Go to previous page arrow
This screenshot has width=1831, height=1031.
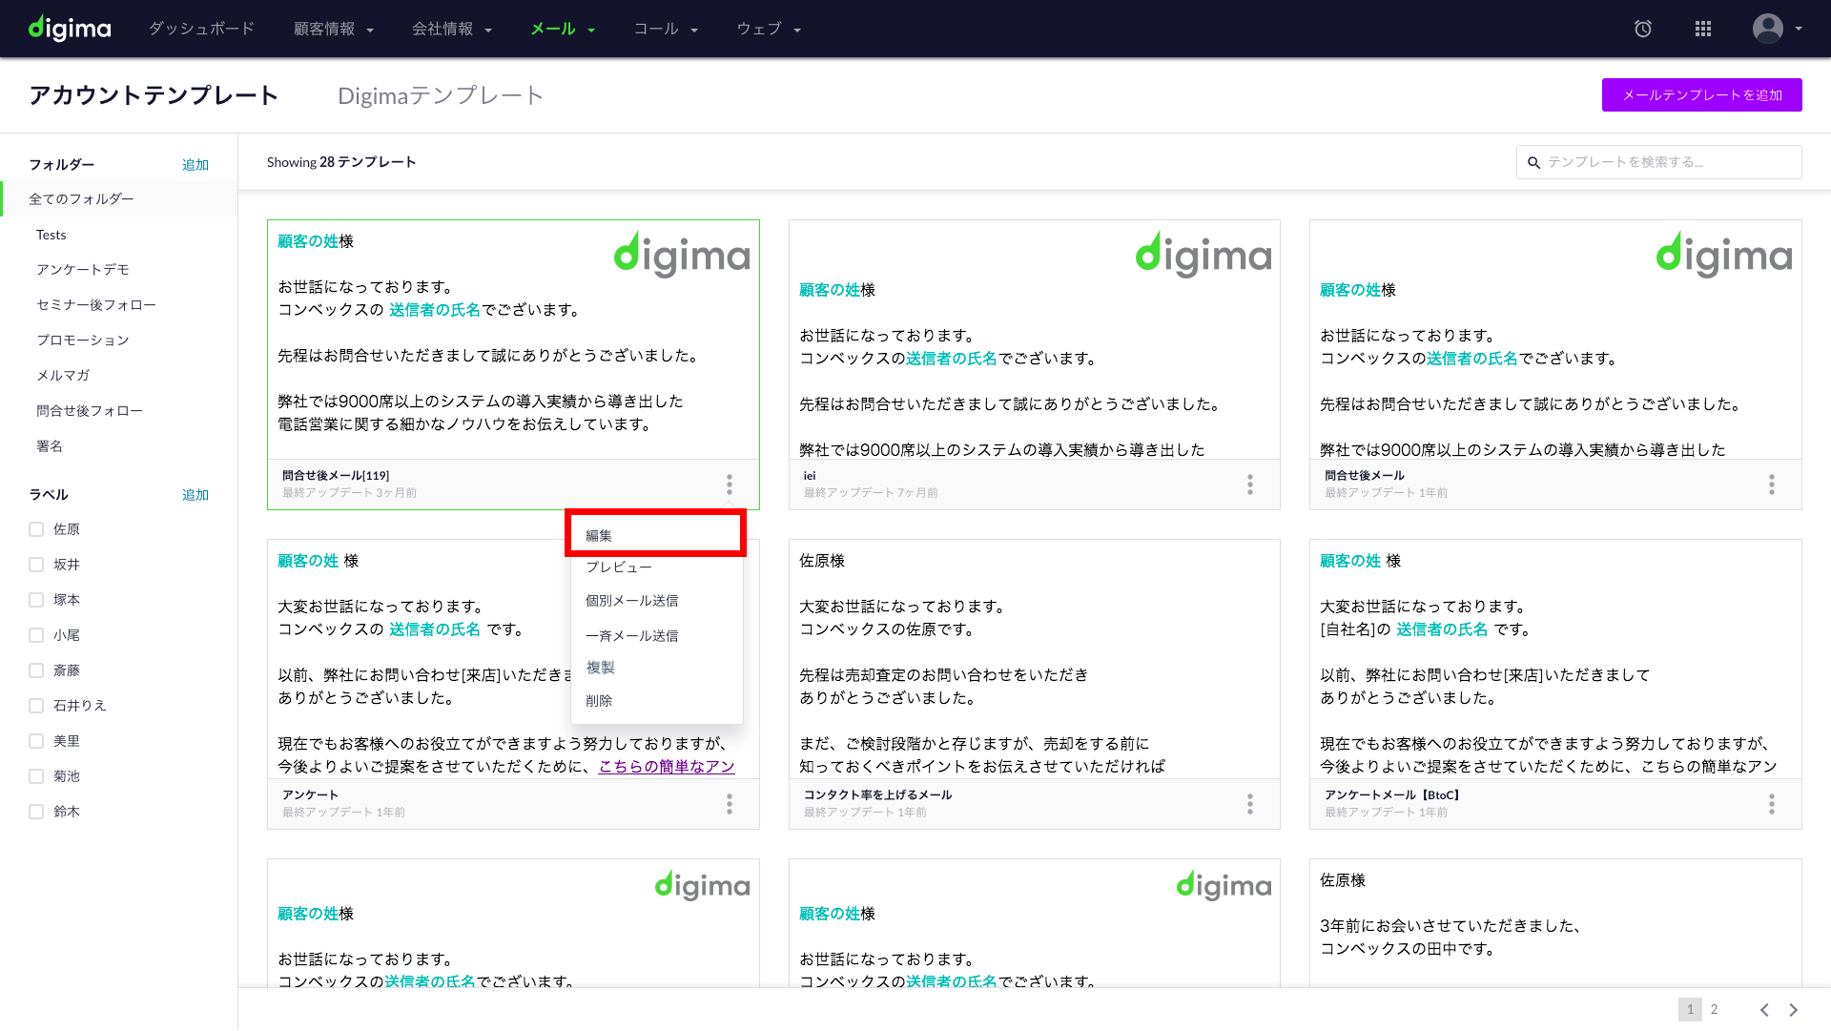(1764, 1010)
